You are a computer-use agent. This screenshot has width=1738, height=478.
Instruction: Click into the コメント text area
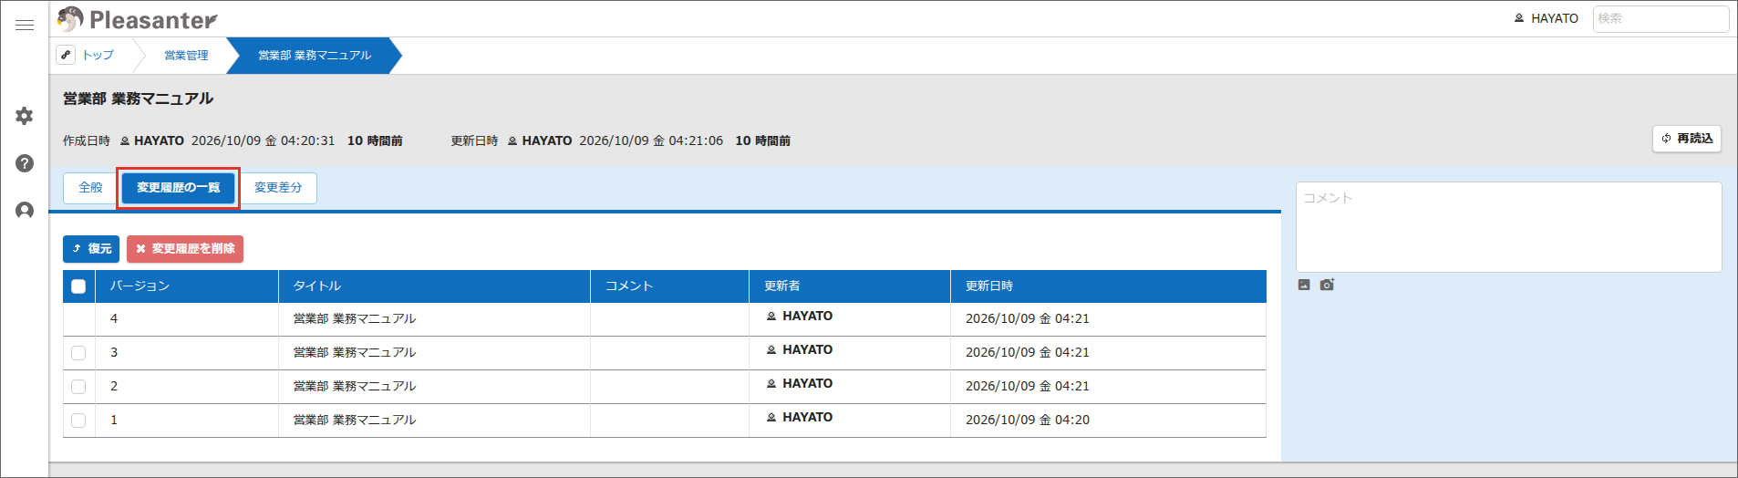pos(1509,227)
